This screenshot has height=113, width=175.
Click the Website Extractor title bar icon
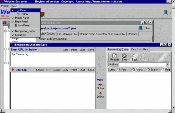pos(2,2)
